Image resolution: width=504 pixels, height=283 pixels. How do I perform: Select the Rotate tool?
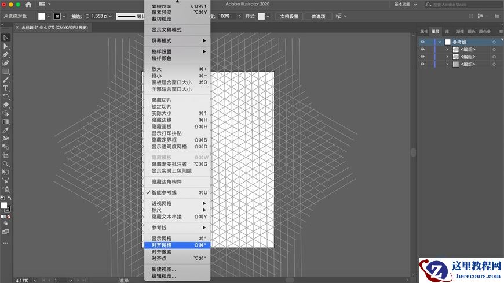[5, 96]
